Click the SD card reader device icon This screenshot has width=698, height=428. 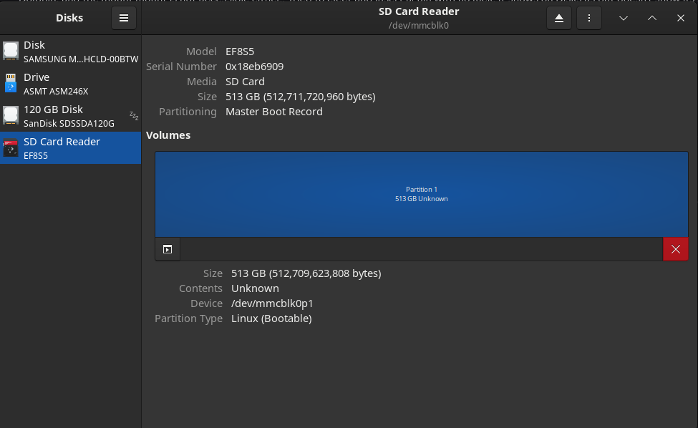(11, 147)
